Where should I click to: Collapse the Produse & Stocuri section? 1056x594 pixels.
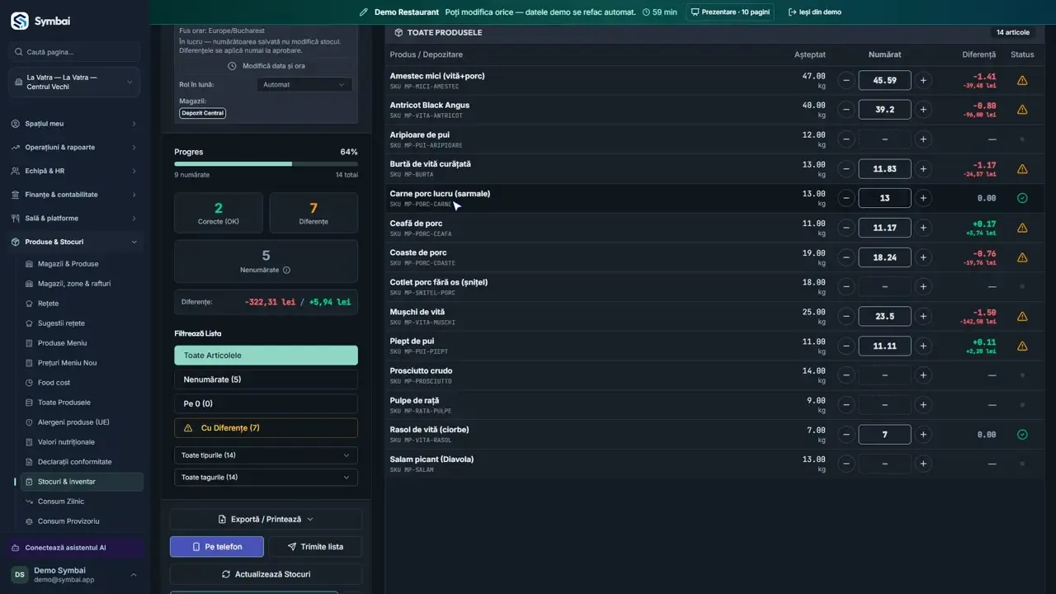(74, 242)
